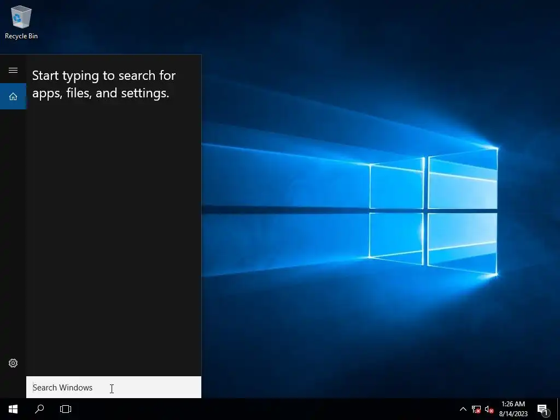560x420 pixels.
Task: Click the taskbar search magnifier icon
Action: [x=39, y=409]
